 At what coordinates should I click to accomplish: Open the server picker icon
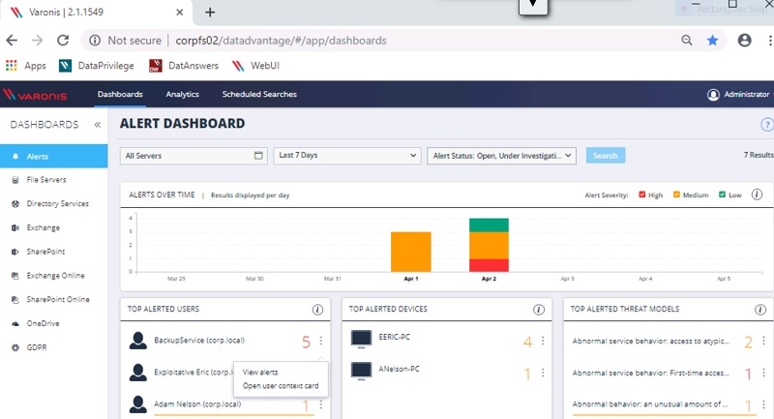258,156
